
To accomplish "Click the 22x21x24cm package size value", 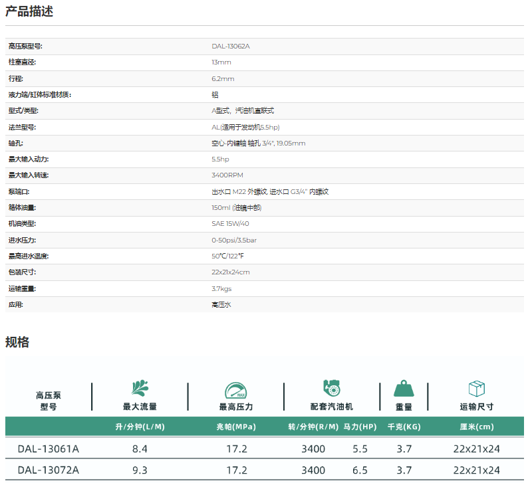I will [x=231, y=272].
